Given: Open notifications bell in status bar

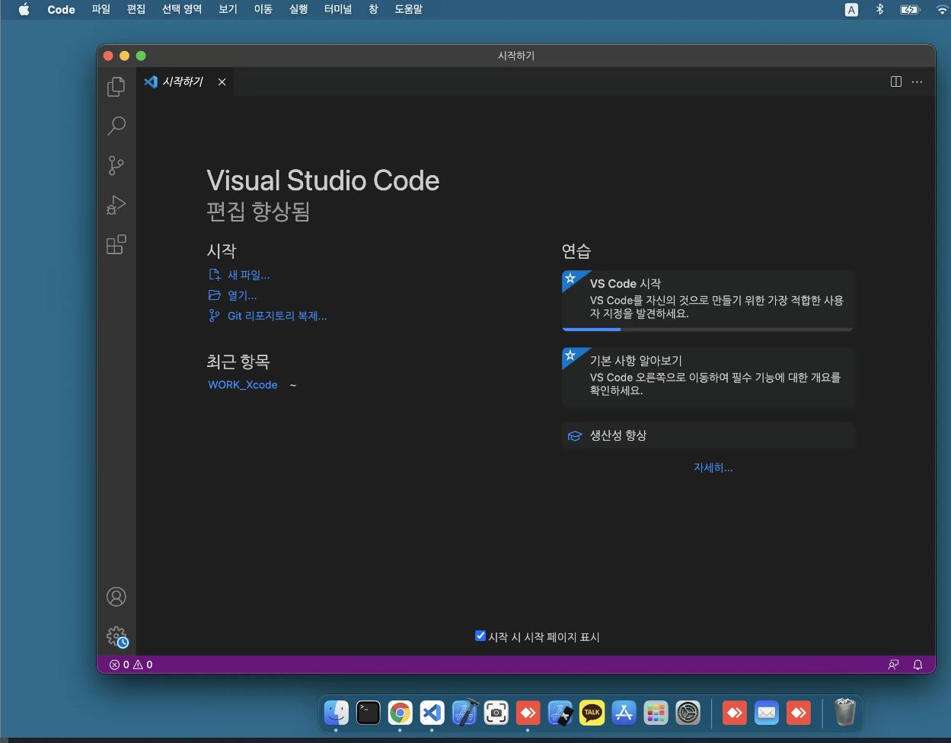Looking at the screenshot, I should tap(918, 665).
